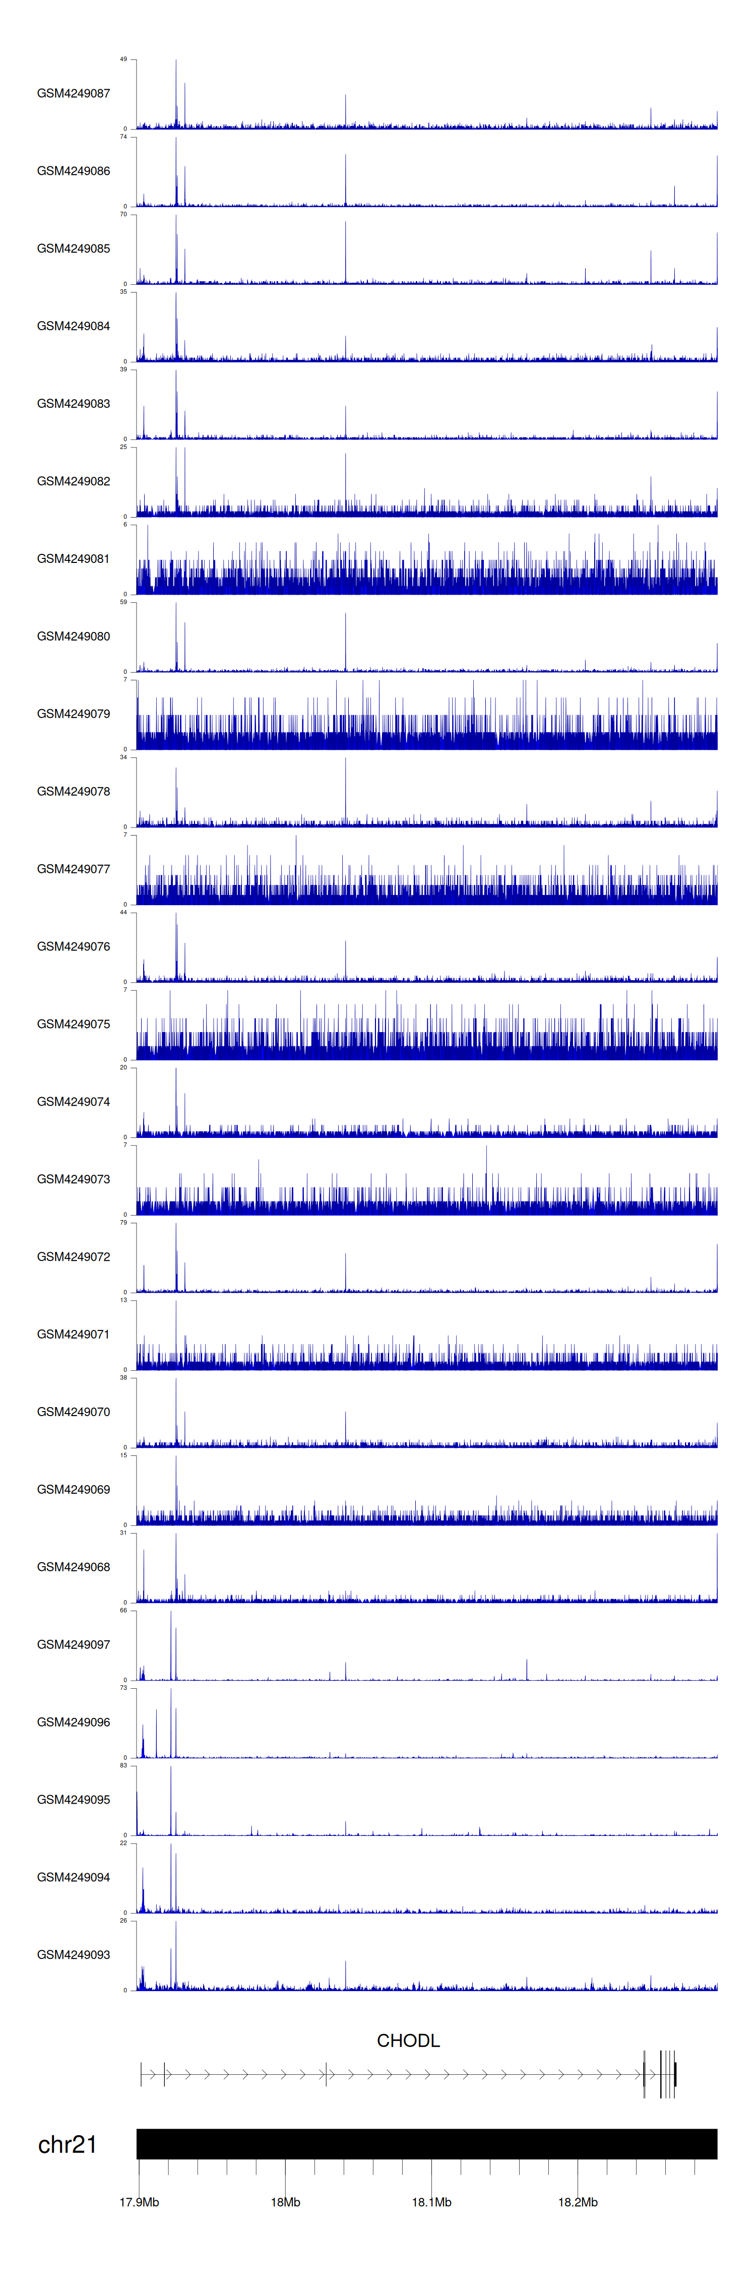Click the CHODL exon cluster at gene end
The image size is (756, 2293).
663,2074
